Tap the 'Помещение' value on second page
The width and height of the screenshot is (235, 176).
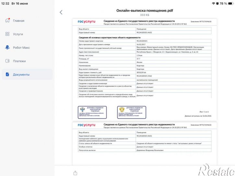pyautogui.click(x=141, y=133)
